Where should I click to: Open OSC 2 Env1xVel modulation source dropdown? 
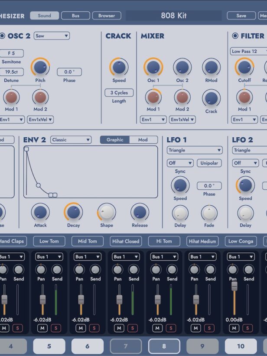40,120
